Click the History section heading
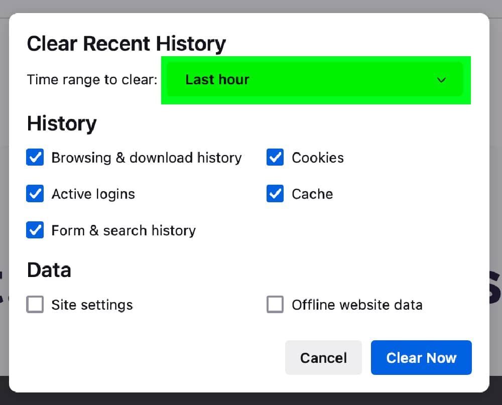This screenshot has height=405, width=502. pos(62,123)
